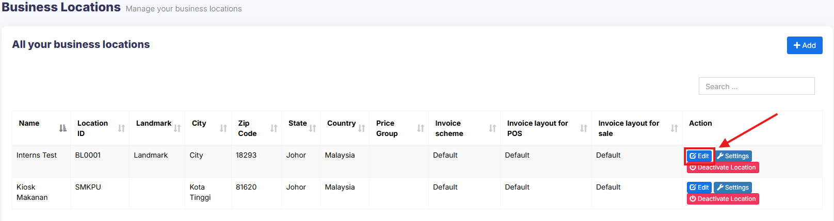Sort table by Name column icon
The image size is (834, 221).
click(62, 128)
